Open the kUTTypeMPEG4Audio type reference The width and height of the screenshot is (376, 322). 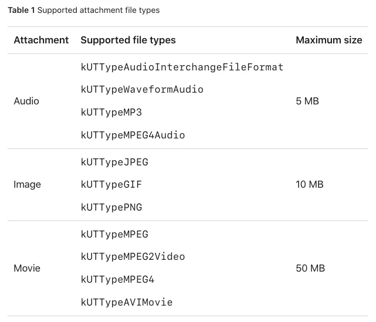point(133,135)
